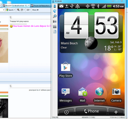Tap the upload arrow status bar icon
The image size is (128, 119).
(x=67, y=6)
